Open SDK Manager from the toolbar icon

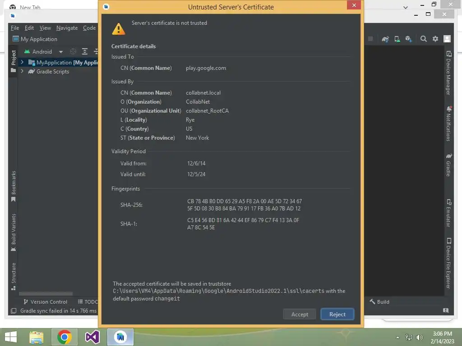pos(408,39)
